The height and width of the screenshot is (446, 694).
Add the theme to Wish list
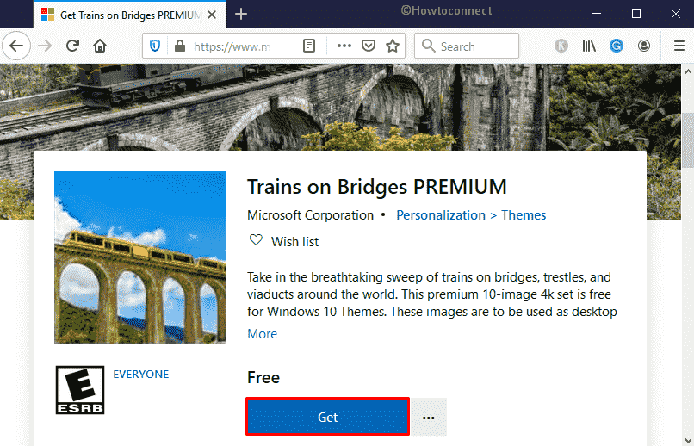point(284,242)
